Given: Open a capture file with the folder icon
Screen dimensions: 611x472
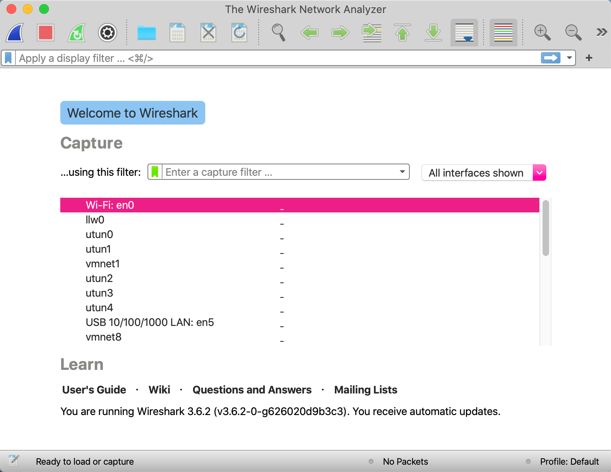Looking at the screenshot, I should point(147,33).
